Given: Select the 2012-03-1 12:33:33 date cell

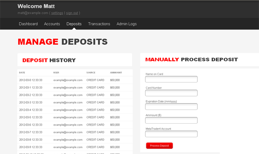Looking at the screenshot, I should pos(31,87).
